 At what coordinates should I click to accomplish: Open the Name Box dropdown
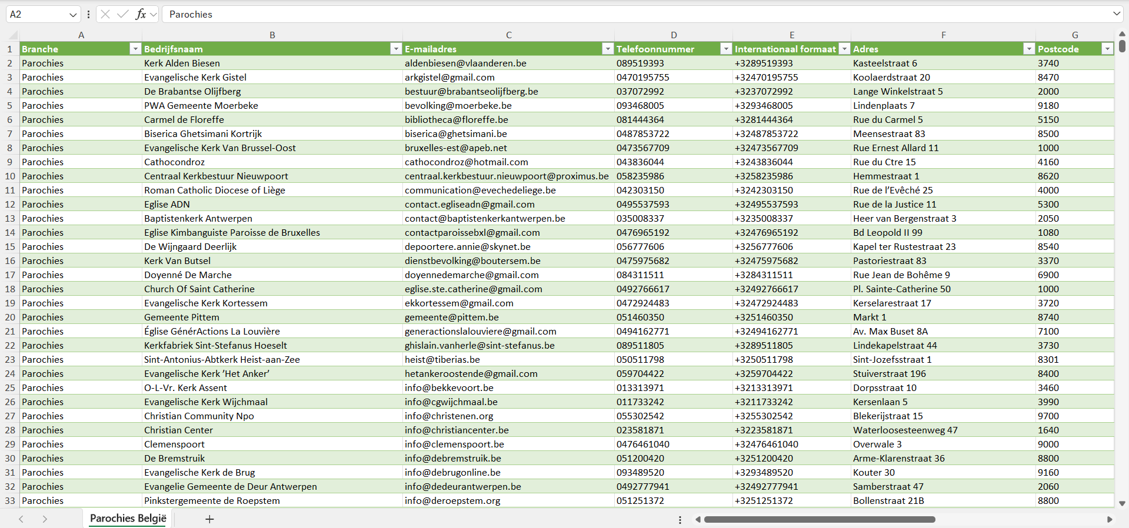[73, 15]
